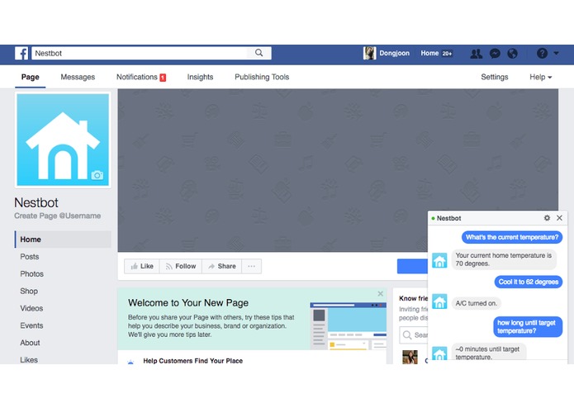Click the Share button
The height and width of the screenshot is (408, 574).
point(221,266)
